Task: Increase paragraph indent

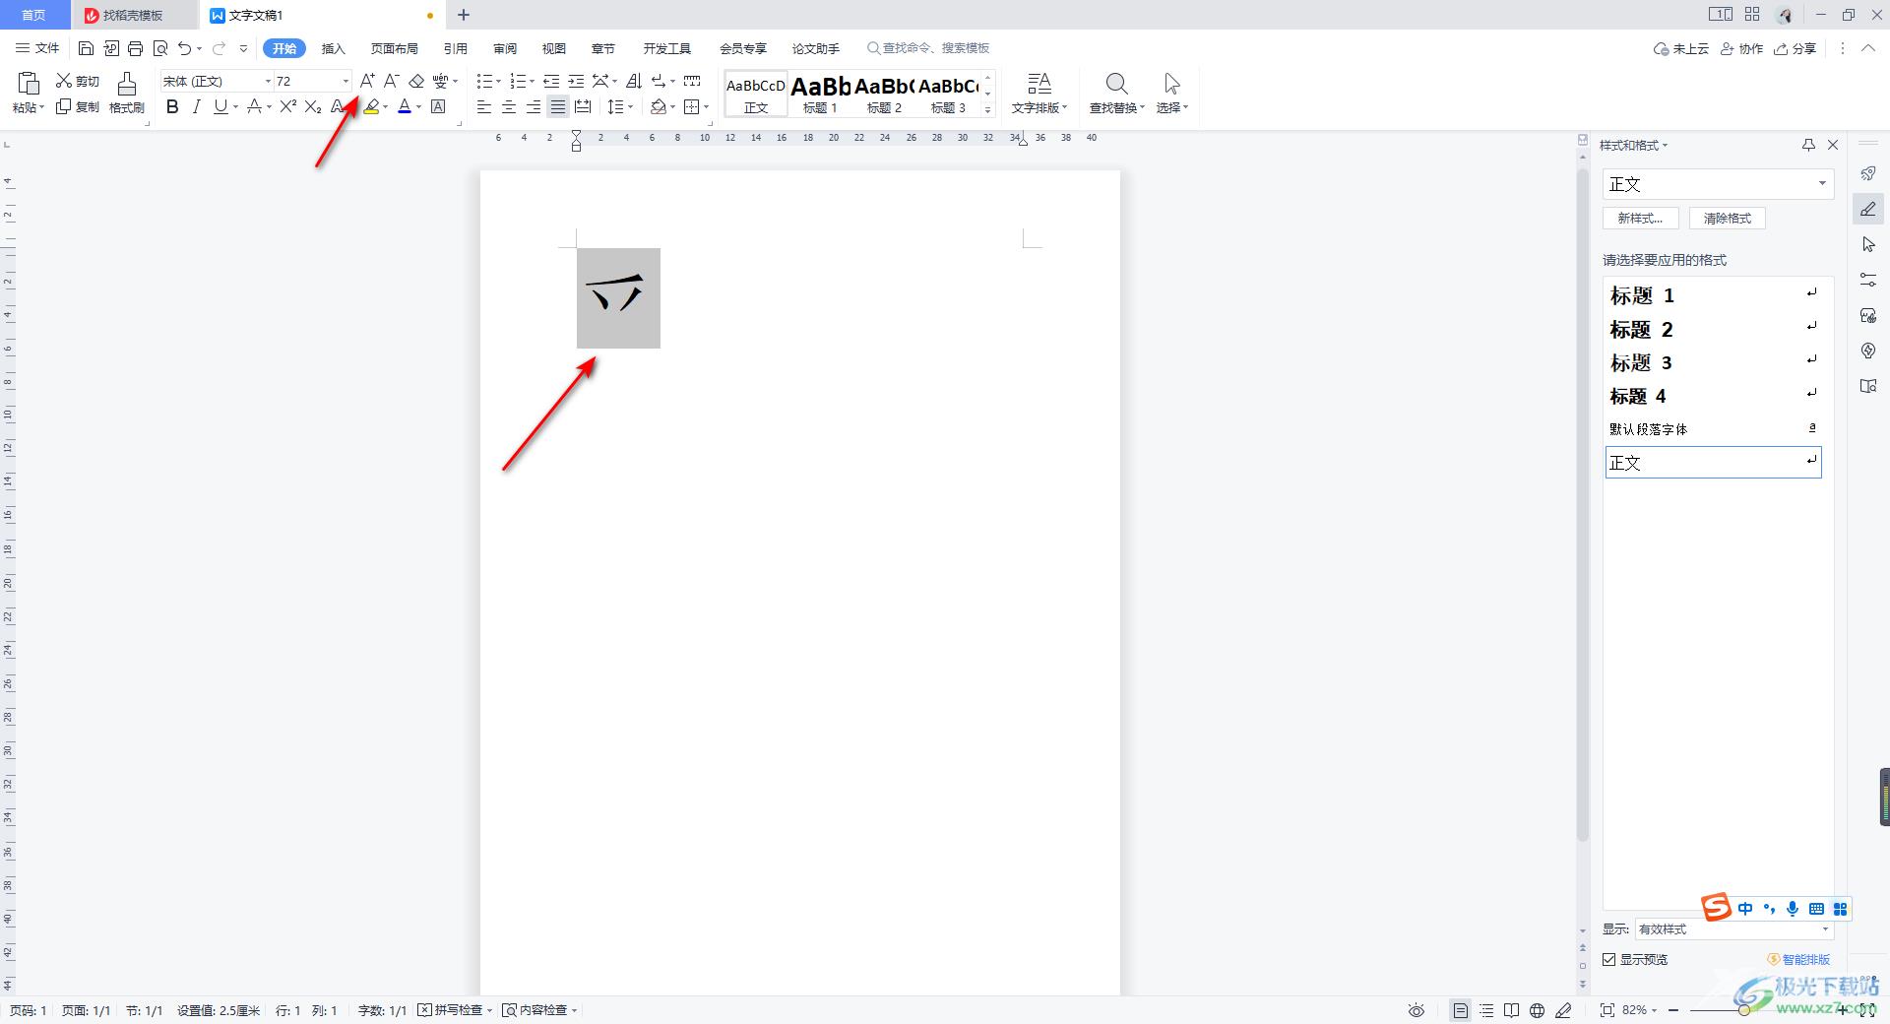Action: [576, 81]
